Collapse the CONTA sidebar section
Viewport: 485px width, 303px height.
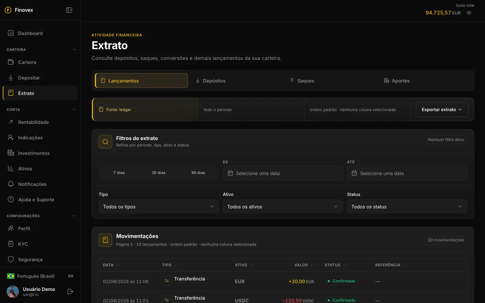click(74, 110)
